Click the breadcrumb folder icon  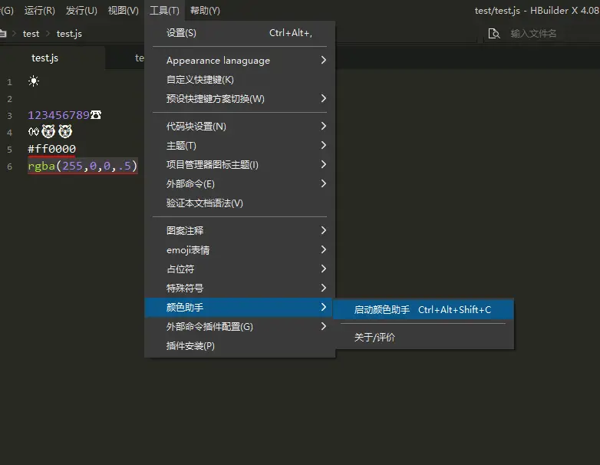3,34
